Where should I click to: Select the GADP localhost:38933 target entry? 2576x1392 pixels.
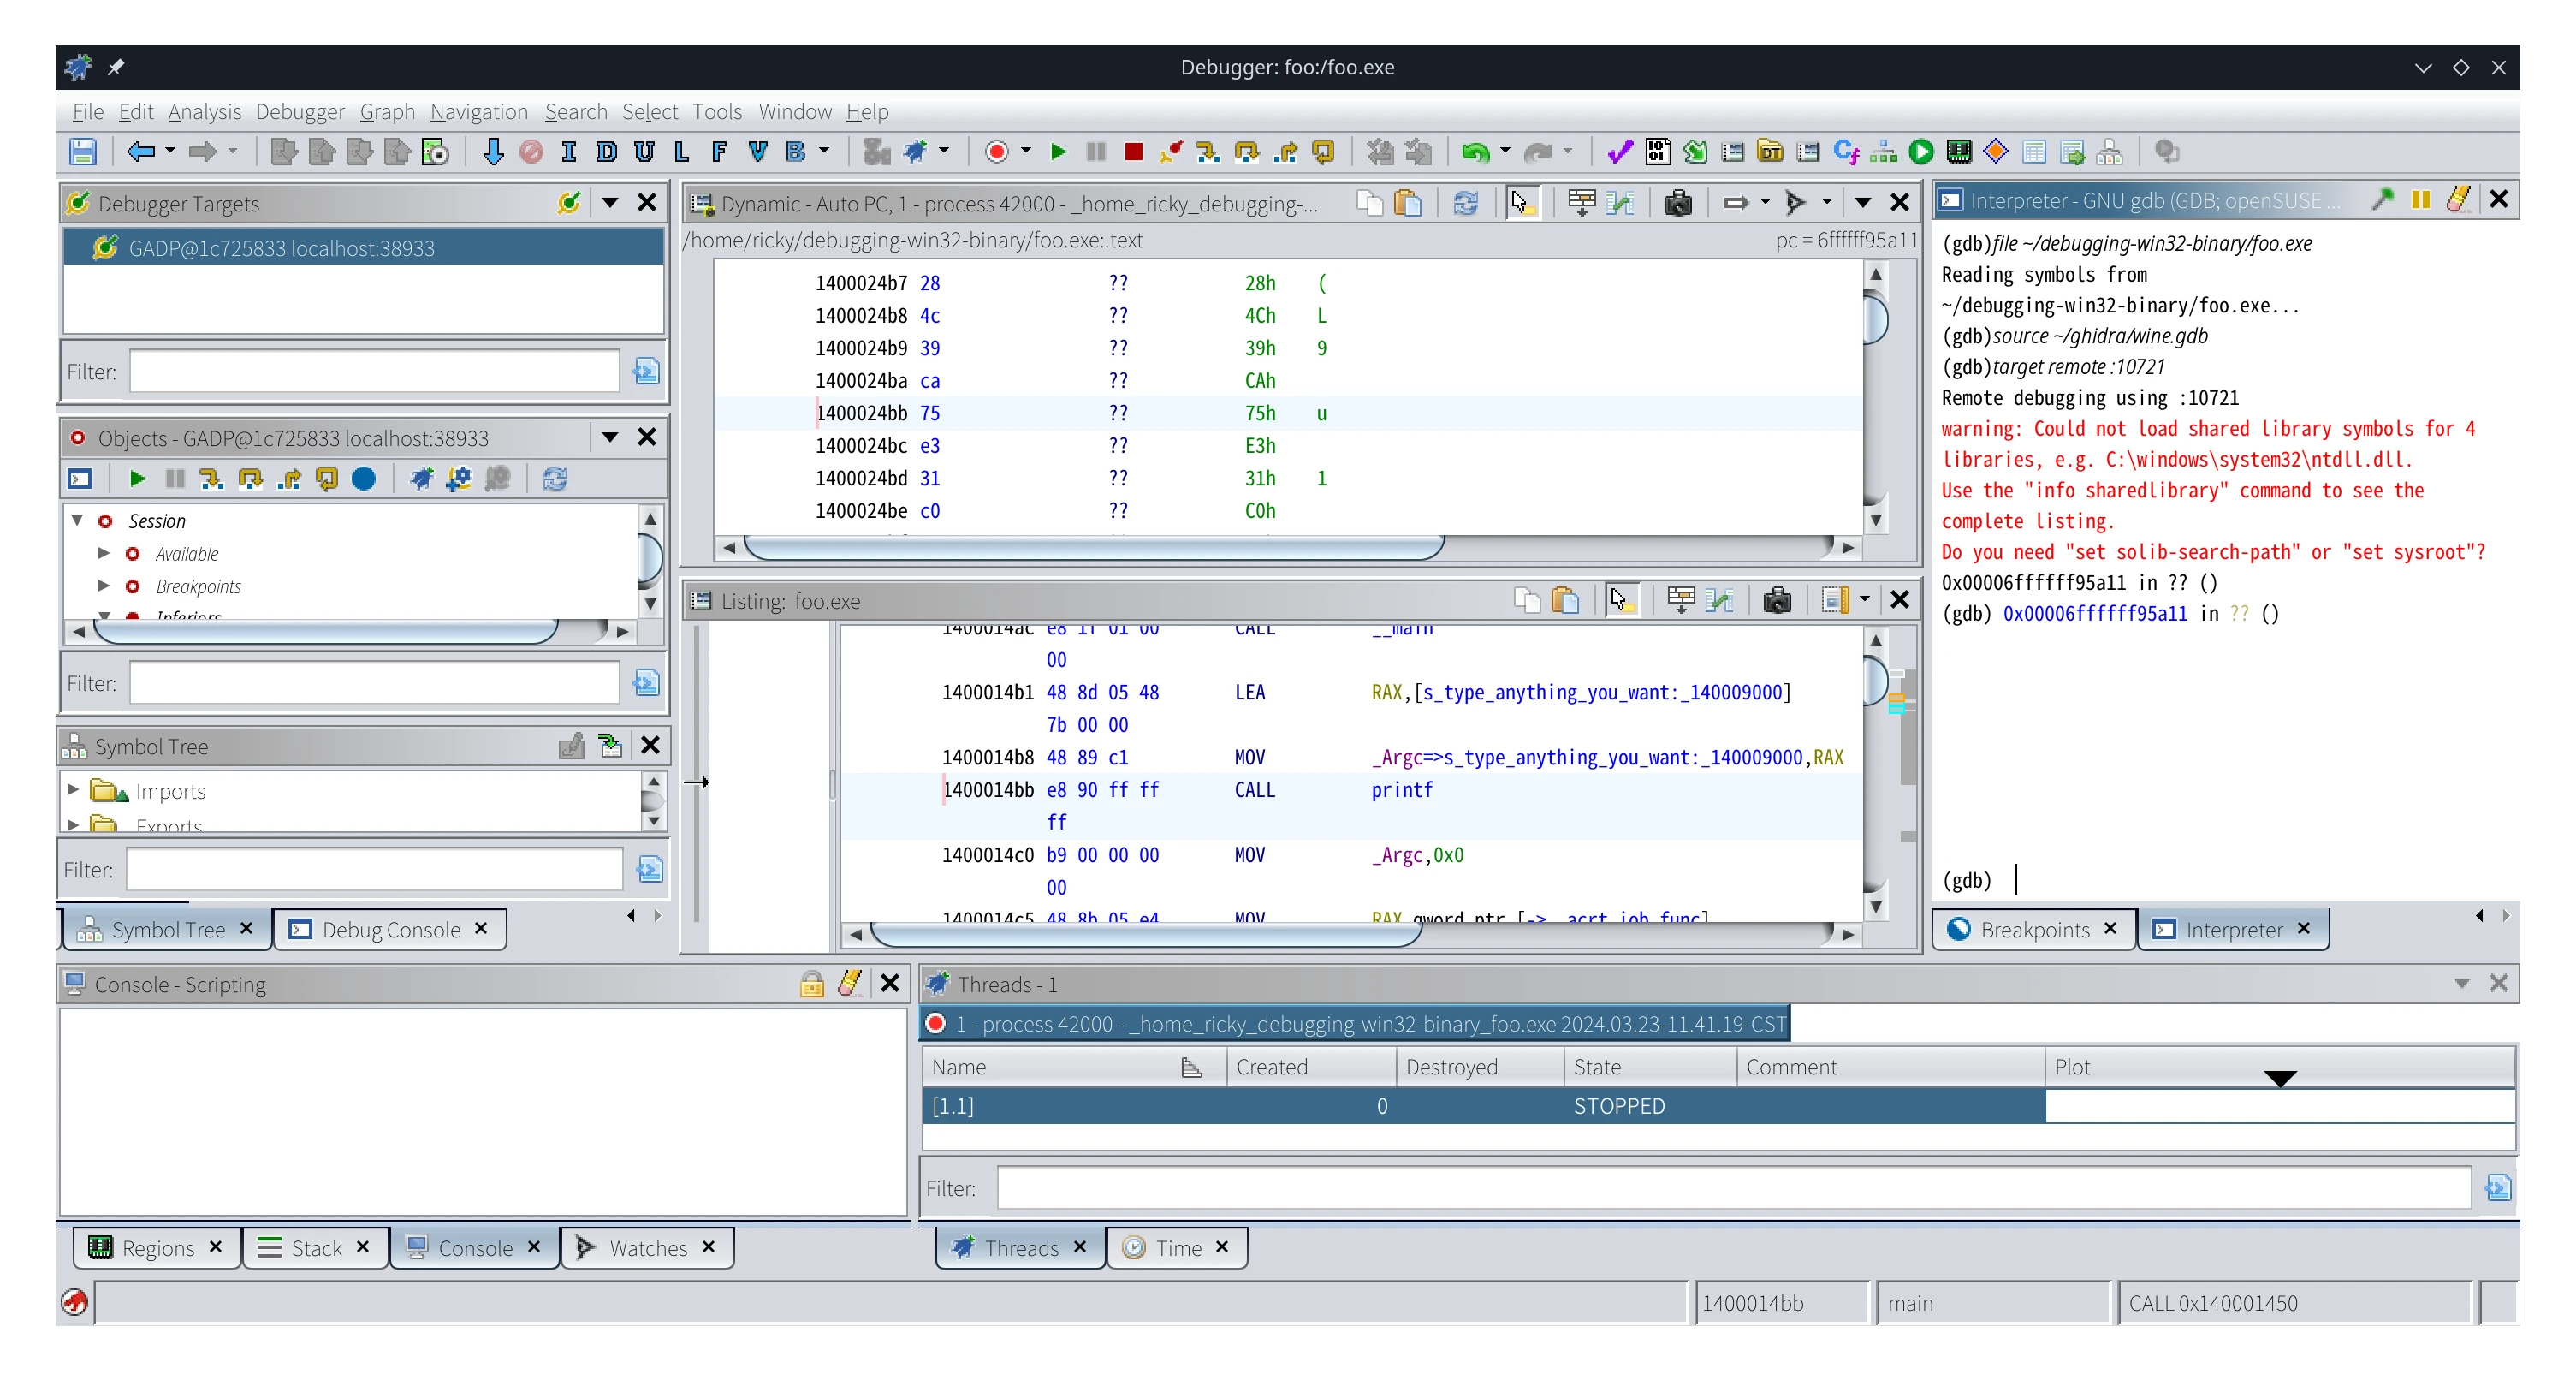click(x=280, y=248)
